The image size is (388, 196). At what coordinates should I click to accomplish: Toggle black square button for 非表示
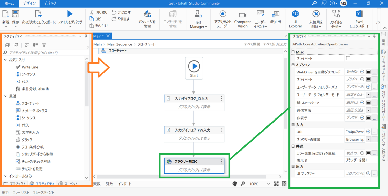pos(368,118)
